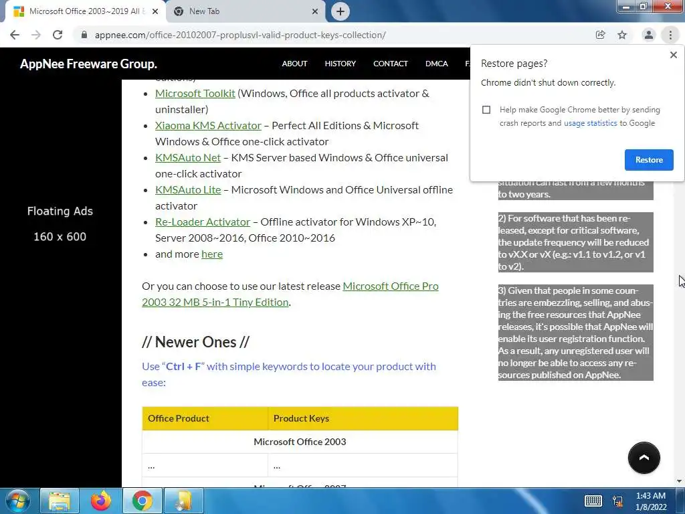Image resolution: width=685 pixels, height=514 pixels.
Task: Select the Microsoft Office 2003~2019 tab
Action: pyautogui.click(x=85, y=11)
